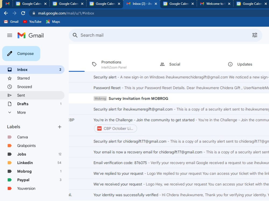
Task: Open the recovery email notification message
Action: [x=169, y=152]
